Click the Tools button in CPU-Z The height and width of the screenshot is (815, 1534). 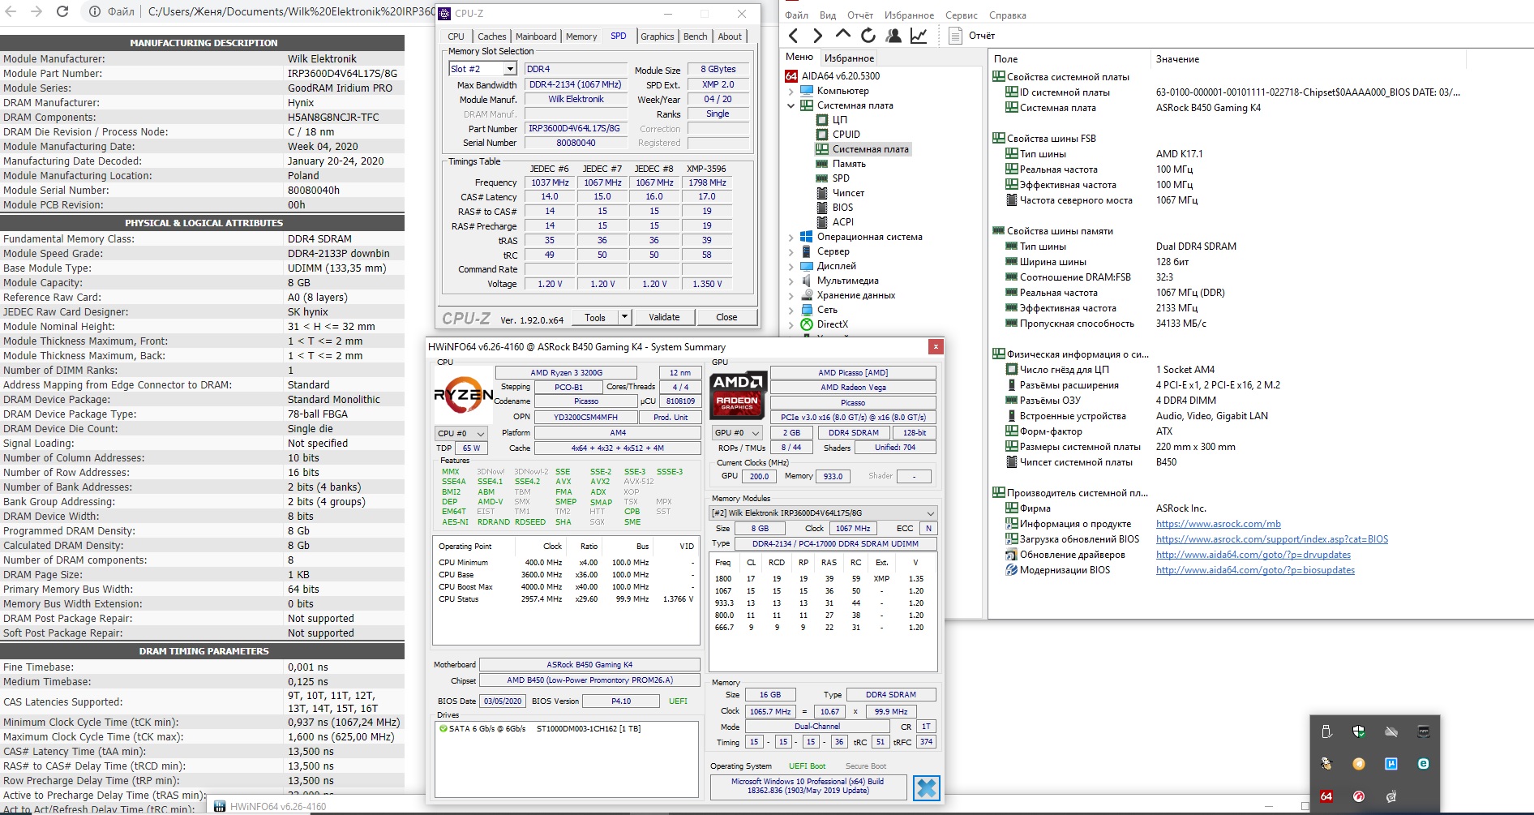595,317
